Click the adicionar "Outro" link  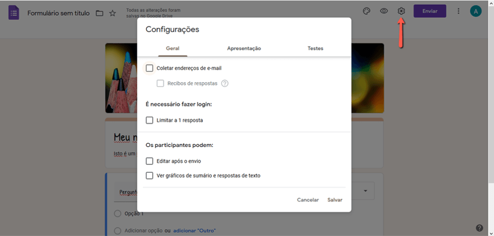[x=194, y=231]
